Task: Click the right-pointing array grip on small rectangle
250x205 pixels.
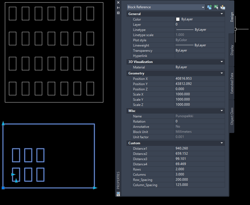Action: click(x=13, y=174)
